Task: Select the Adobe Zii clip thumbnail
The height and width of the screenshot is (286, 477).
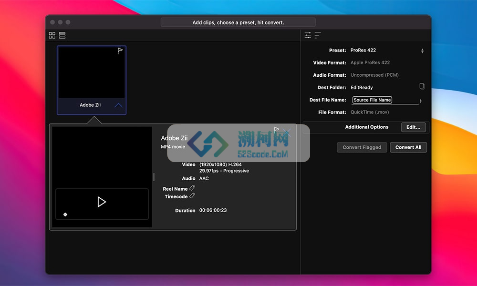Action: (92, 80)
